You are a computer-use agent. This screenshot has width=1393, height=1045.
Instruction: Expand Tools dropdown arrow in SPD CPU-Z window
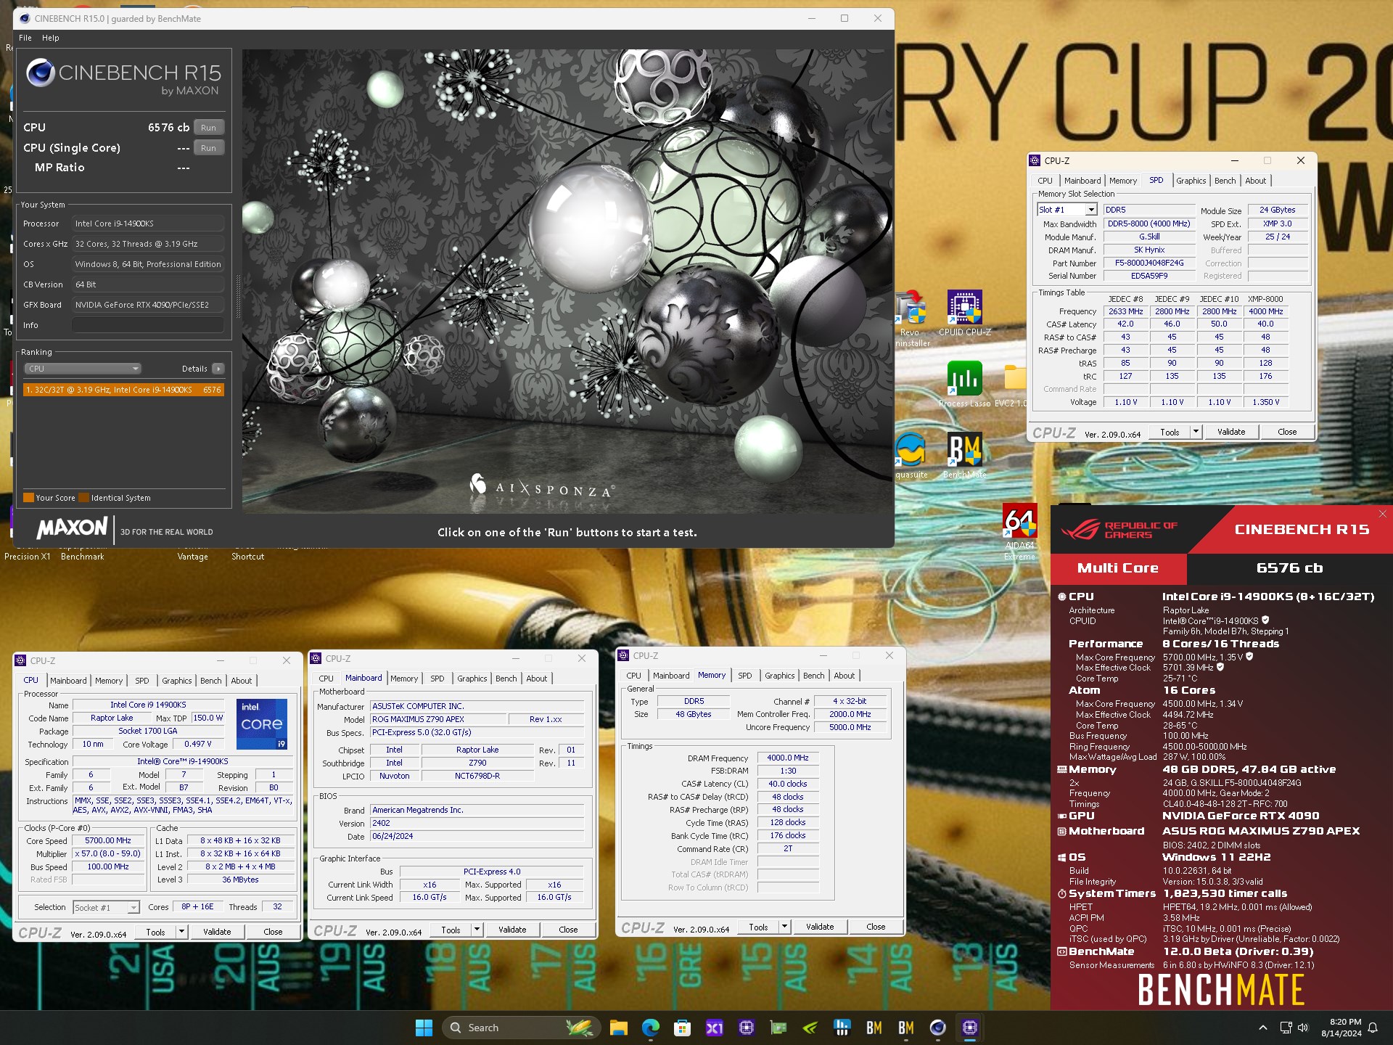[x=1196, y=432]
